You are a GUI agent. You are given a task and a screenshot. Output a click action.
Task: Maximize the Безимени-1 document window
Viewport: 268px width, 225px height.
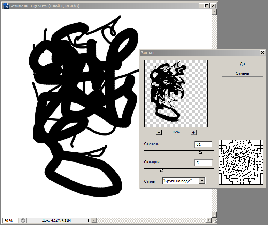(x=207, y=6)
